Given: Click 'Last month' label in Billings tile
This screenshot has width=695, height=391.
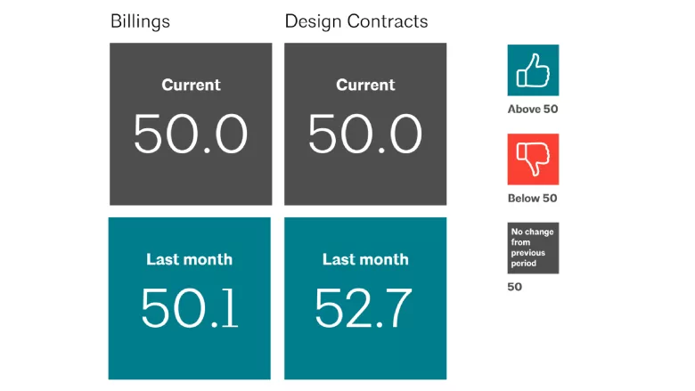Looking at the screenshot, I should (x=189, y=259).
